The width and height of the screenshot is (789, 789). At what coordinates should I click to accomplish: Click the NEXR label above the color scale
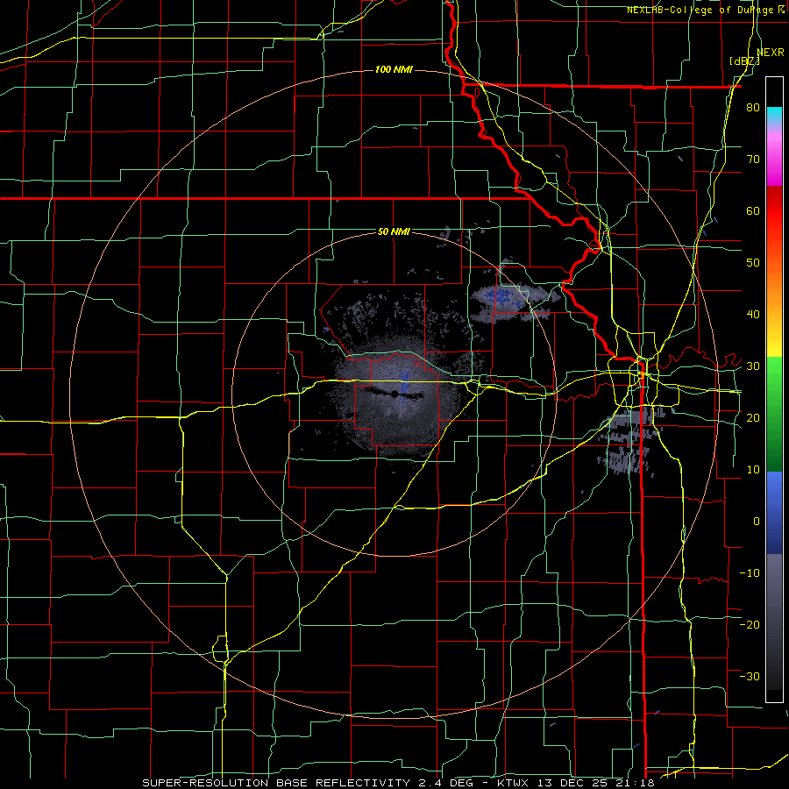tap(771, 53)
